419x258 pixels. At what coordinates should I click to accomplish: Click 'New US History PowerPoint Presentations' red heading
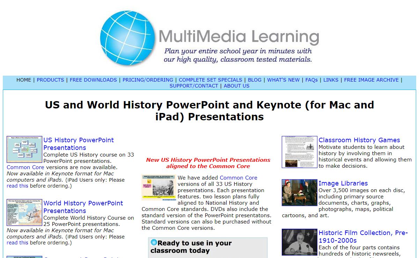point(208,163)
